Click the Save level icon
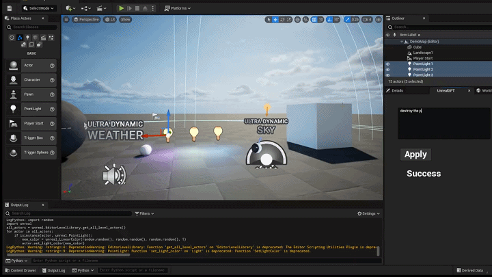 point(10,8)
